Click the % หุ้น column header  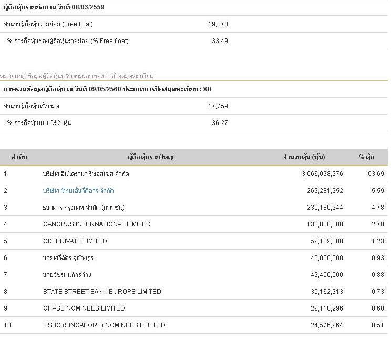[366, 157]
